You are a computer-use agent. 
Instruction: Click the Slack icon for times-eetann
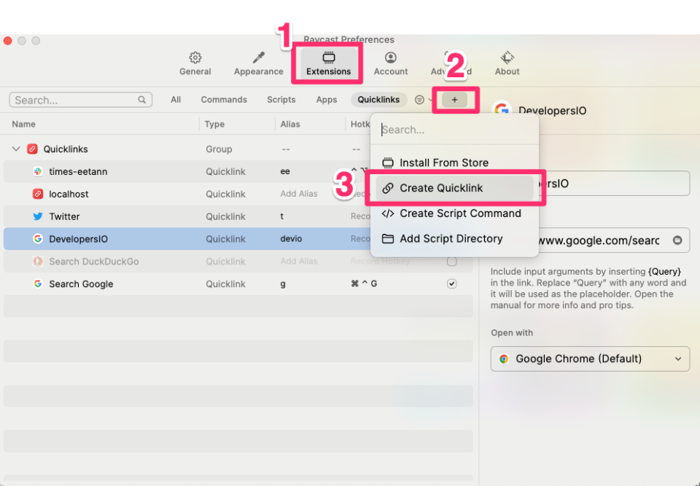click(x=38, y=171)
